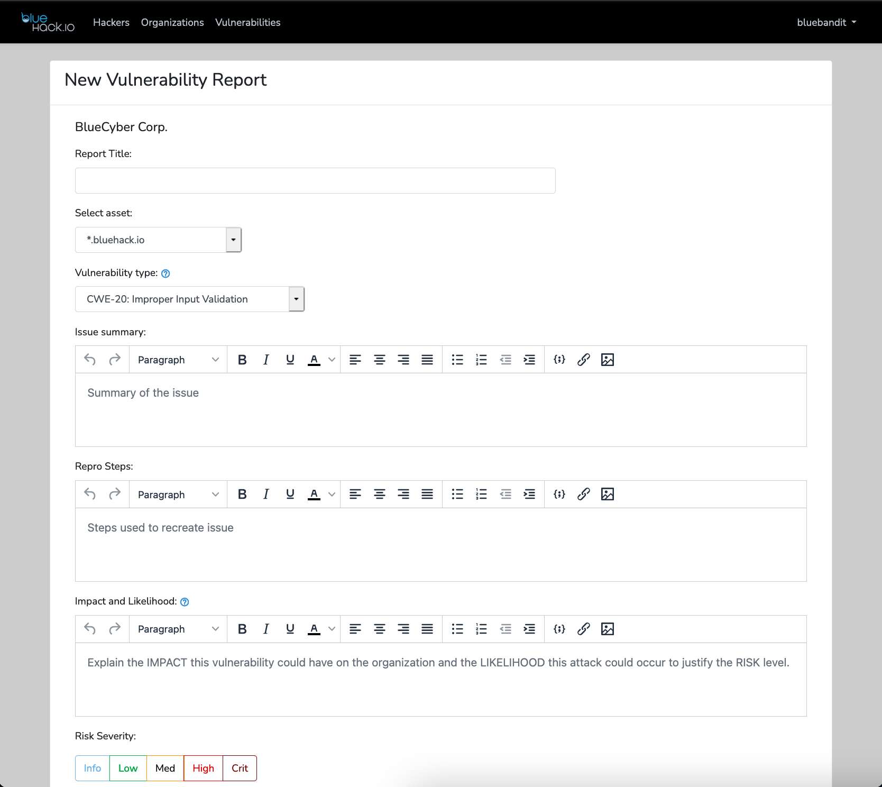
Task: Click Bold in Issue summary toolbar
Action: coord(242,360)
